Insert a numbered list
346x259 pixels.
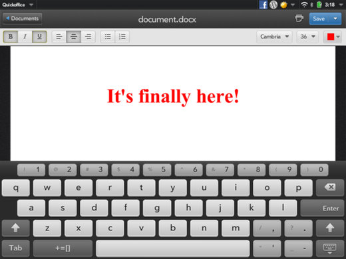pyautogui.click(x=122, y=37)
